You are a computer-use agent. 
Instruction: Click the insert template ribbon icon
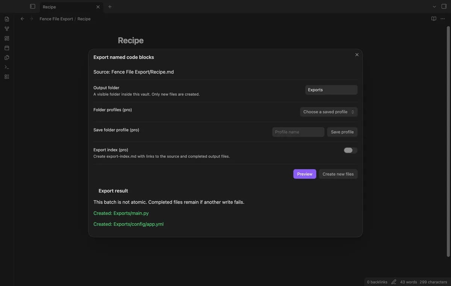(7, 58)
